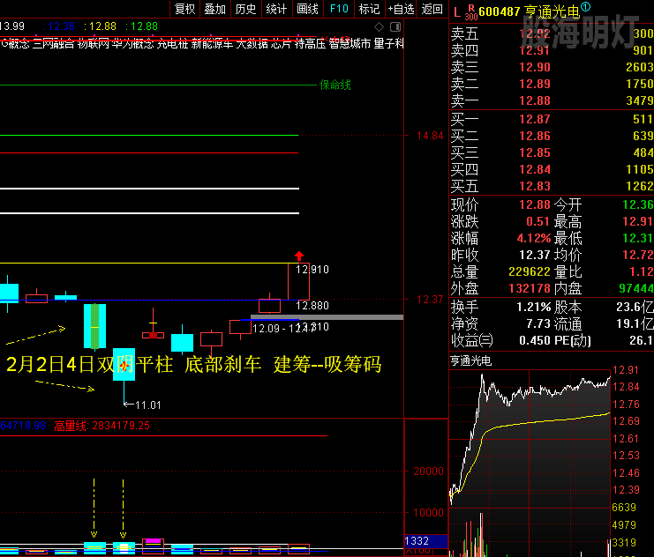Click the 返回 button
Viewport: 654px width, 557px height.
pos(432,9)
